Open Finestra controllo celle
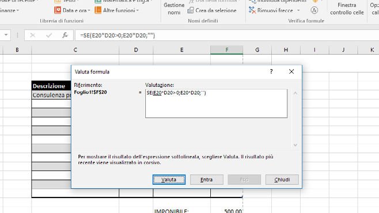Image resolution: width=379 pixels, height=213 pixels. click(x=347, y=9)
